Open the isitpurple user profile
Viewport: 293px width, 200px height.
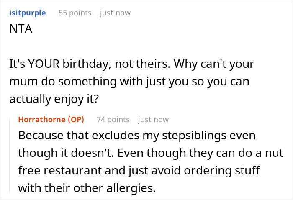coord(28,13)
